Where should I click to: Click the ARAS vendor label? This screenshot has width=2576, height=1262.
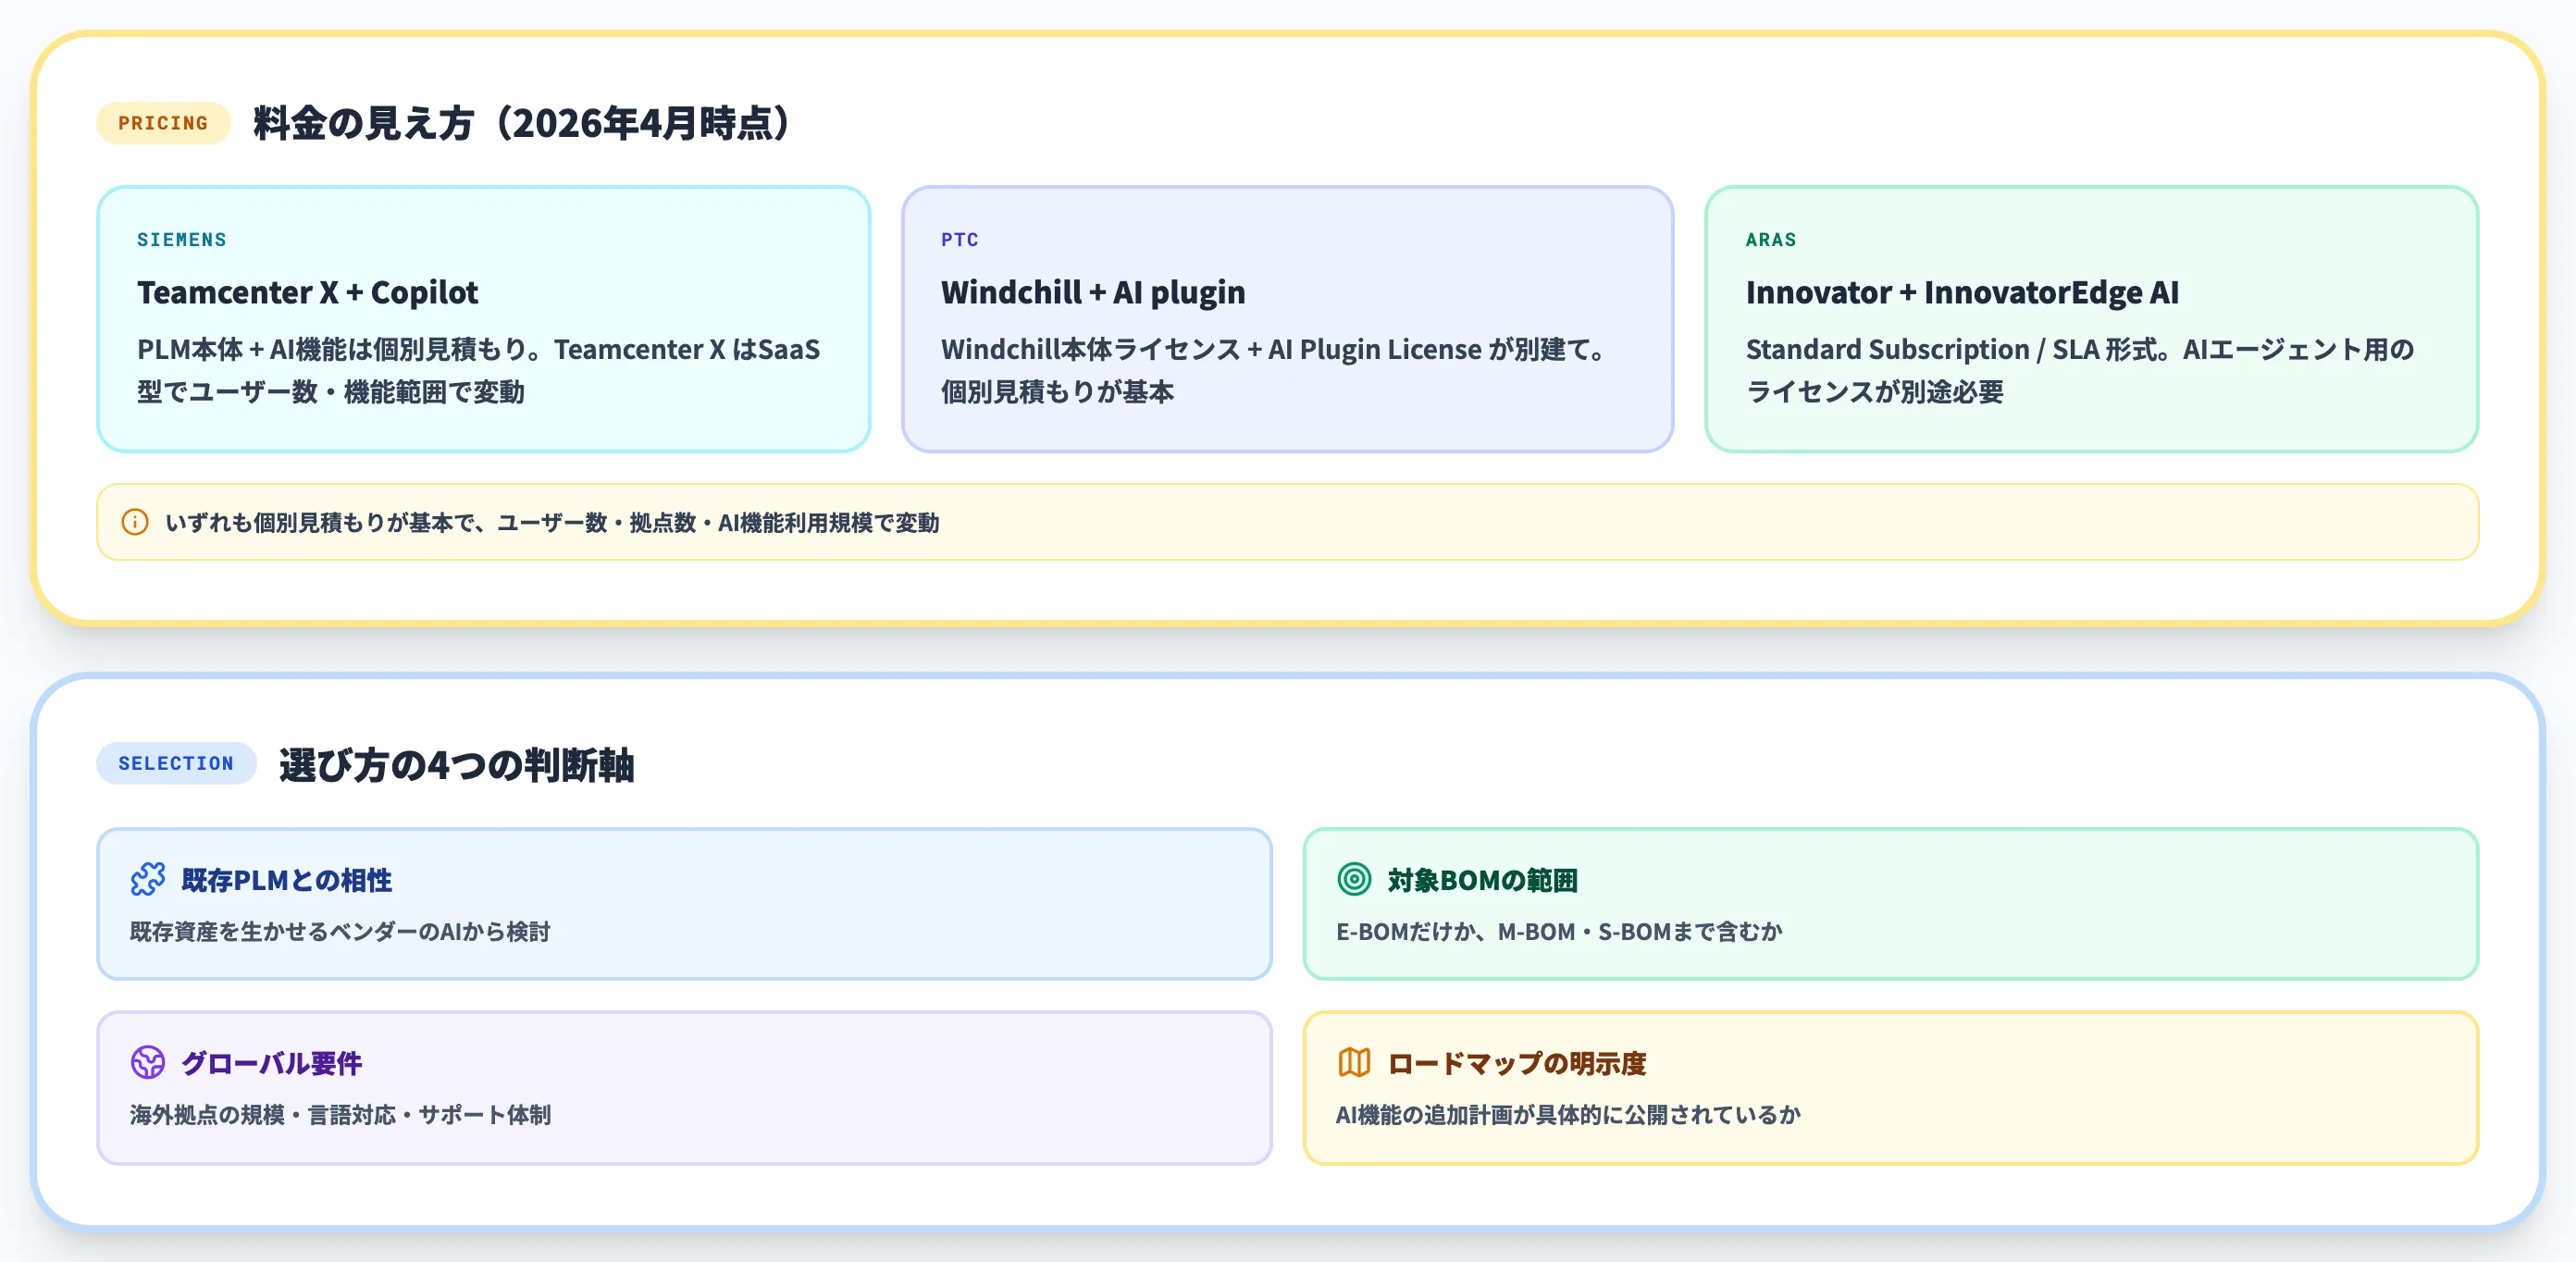pyautogui.click(x=1770, y=240)
